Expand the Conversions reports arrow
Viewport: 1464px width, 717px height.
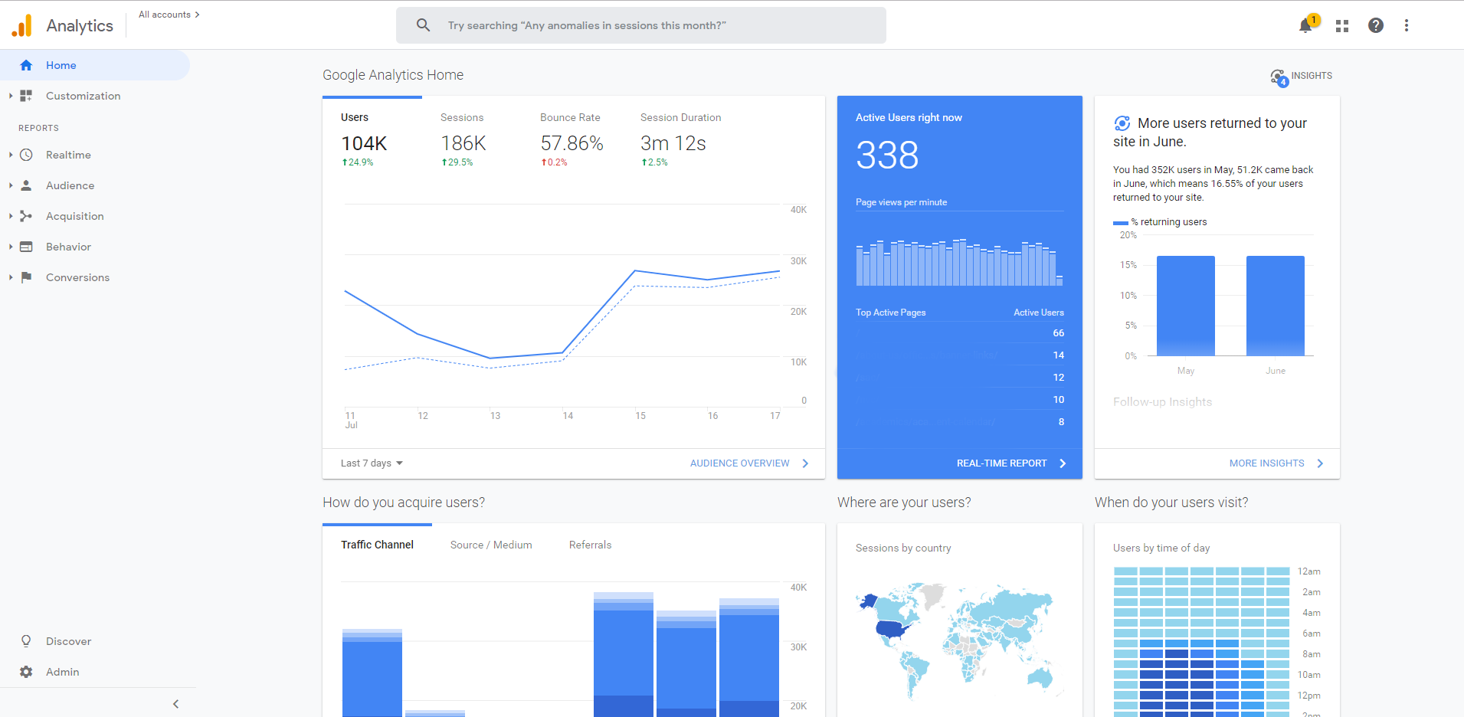[11, 277]
